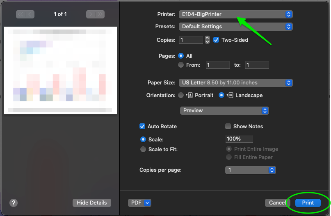Click the Scale percentage field
This screenshot has height=216, width=331.
239,139
